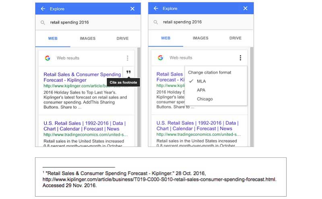Click search field in right Explore panel
Screen dimensions: 322x199
201,22
